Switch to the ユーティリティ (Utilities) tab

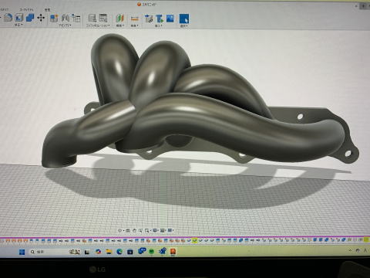coord(27,9)
